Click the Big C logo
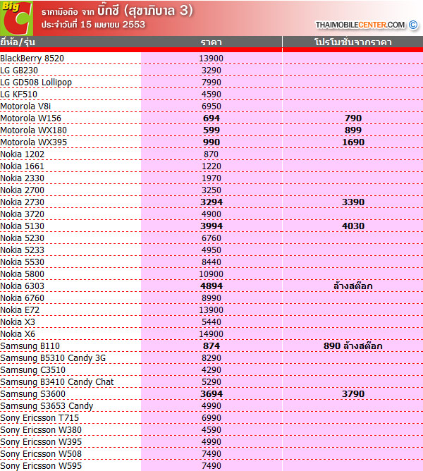The image size is (423, 471). [x=16, y=18]
